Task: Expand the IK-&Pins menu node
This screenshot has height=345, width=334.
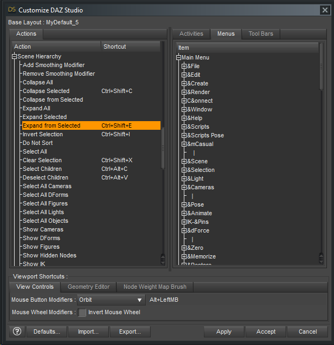Action: click(x=184, y=222)
